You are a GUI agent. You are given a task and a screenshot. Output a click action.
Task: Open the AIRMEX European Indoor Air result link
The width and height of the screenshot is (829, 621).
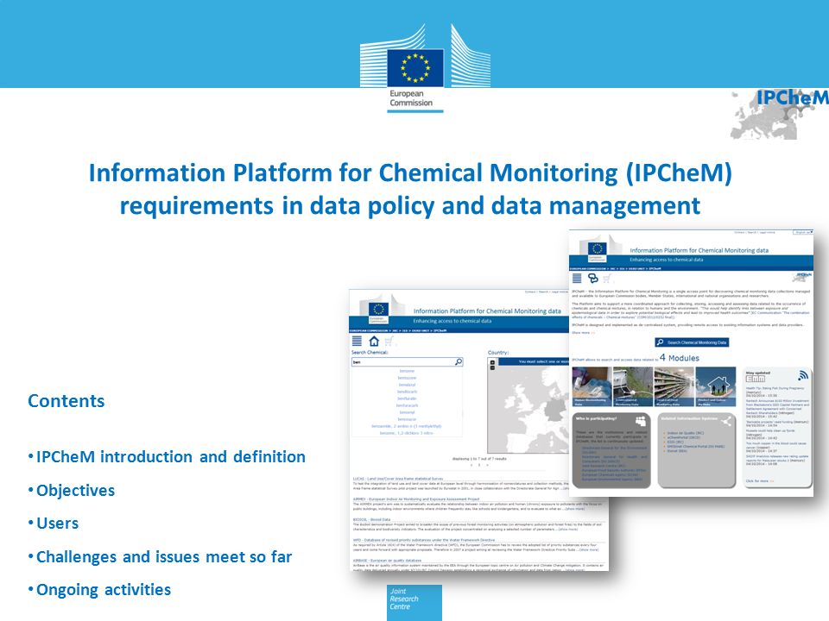(x=416, y=499)
